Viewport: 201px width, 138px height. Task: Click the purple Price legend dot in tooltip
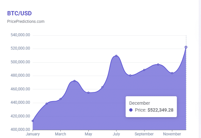pos(131,110)
